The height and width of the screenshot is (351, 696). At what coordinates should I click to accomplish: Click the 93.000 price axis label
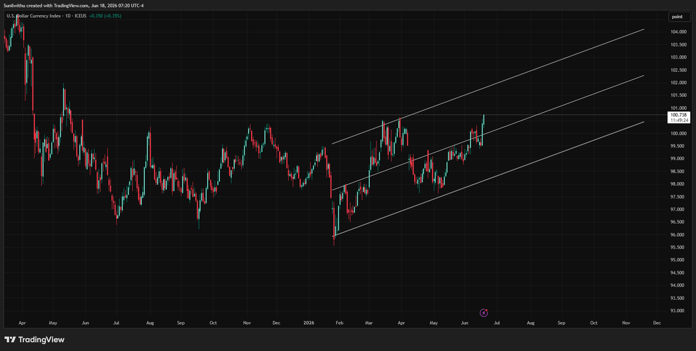click(679, 311)
